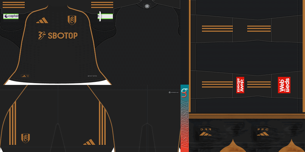This screenshot has width=305, height=152.
Task: Select the Fulham crest on the shorts
Action: point(25,138)
